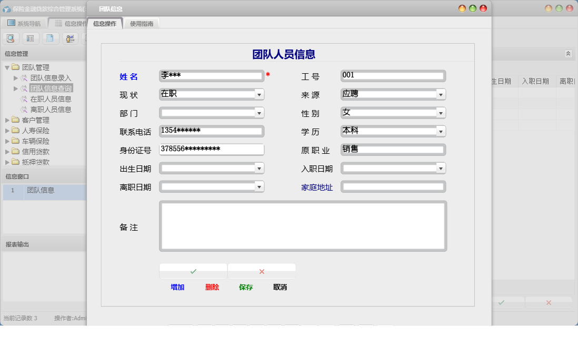Screen dimensions: 578x345
Task: Open the 学历 education dropdown
Action: tap(442, 131)
